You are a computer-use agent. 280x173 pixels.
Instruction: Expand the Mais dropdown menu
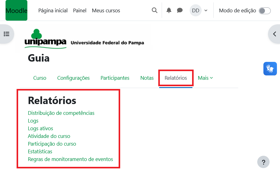205,78
